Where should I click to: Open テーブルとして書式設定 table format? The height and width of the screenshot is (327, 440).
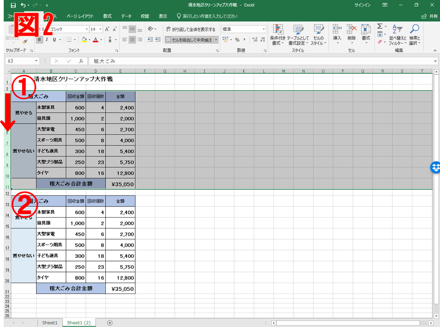tap(298, 35)
